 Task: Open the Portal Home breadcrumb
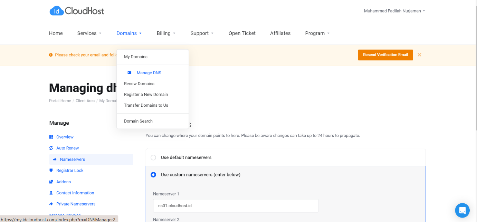(60, 101)
